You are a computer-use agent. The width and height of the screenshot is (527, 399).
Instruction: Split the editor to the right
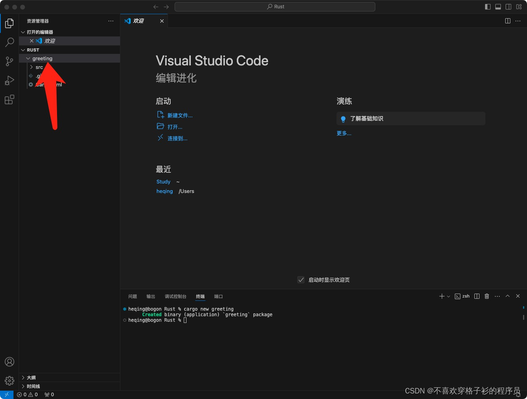coord(508,21)
